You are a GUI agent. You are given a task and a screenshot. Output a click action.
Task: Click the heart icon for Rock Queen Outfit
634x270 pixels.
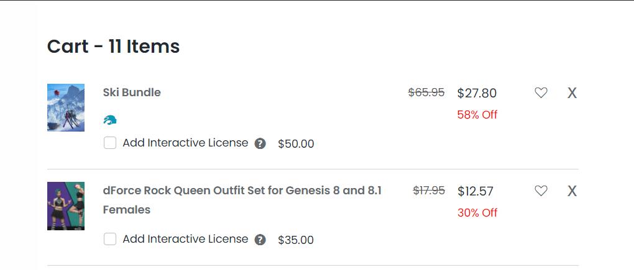[541, 191]
